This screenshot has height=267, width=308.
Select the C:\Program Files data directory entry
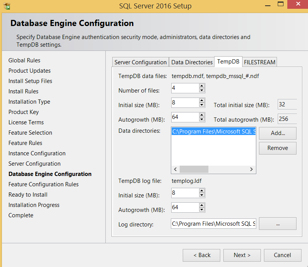pyautogui.click(x=214, y=132)
